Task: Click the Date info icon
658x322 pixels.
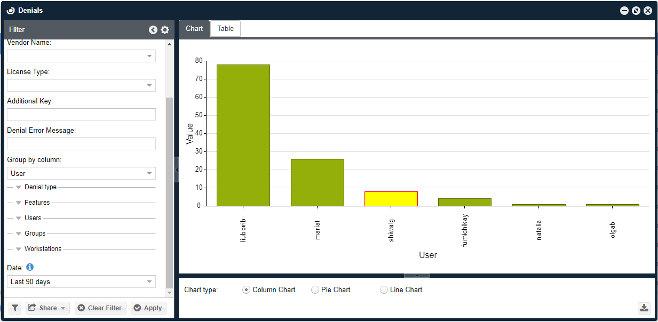Action: (30, 267)
